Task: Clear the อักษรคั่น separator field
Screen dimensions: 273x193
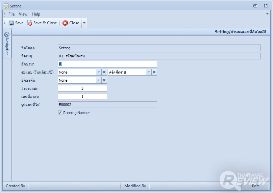Action: coord(104,80)
